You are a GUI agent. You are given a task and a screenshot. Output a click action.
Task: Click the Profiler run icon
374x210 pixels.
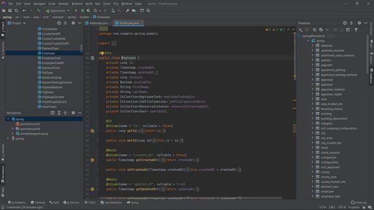point(95,10)
